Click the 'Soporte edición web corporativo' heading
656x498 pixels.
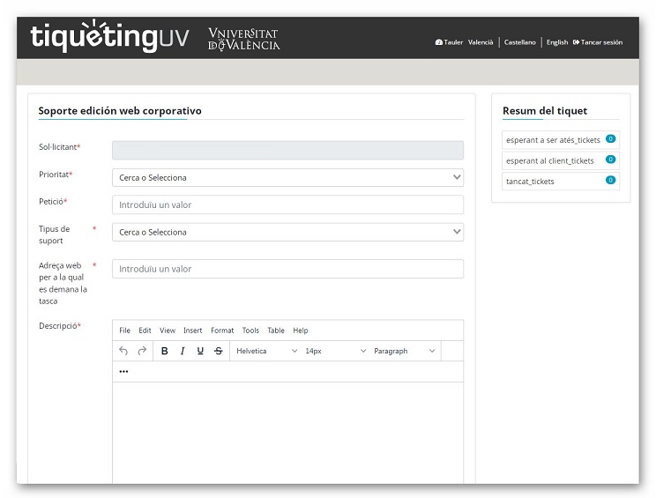(120, 111)
